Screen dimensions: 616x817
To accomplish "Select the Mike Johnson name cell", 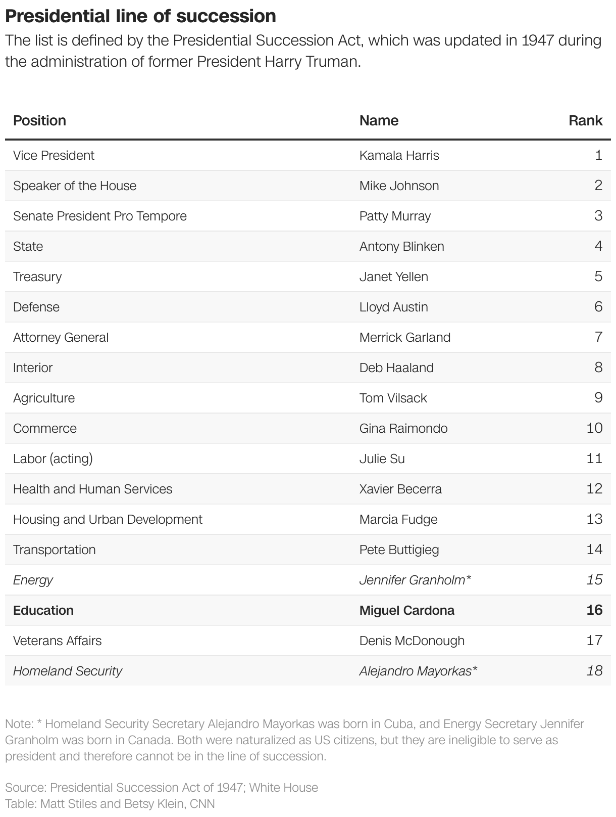I will [x=399, y=186].
